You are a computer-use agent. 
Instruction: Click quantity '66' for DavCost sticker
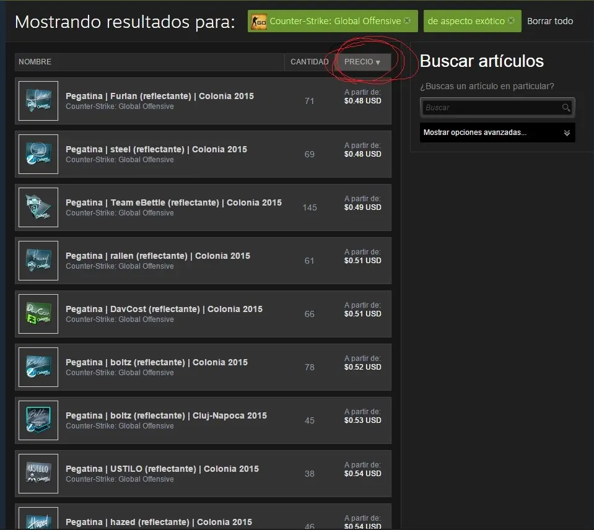click(310, 314)
